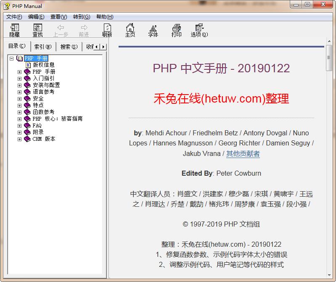This screenshot has width=336, height=282.
Task: Click the purple book icon for CHM 版本
Action: click(27, 139)
